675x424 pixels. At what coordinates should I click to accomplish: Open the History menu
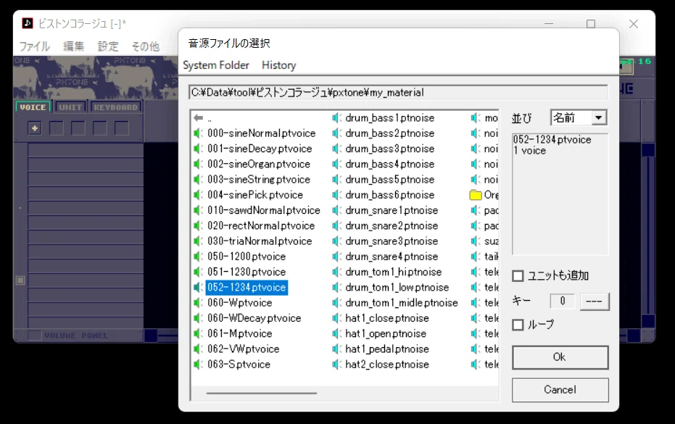click(279, 65)
